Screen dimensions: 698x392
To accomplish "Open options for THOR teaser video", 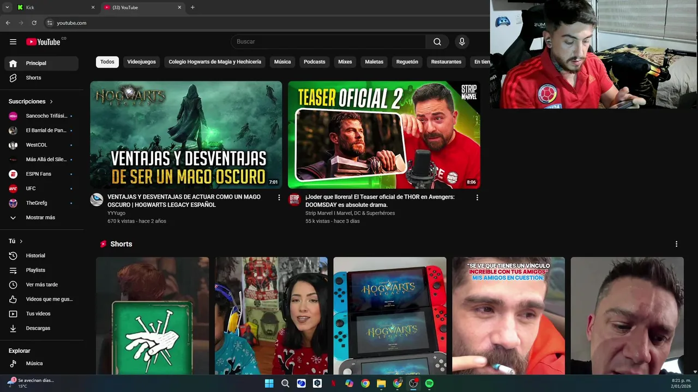I will (x=477, y=198).
